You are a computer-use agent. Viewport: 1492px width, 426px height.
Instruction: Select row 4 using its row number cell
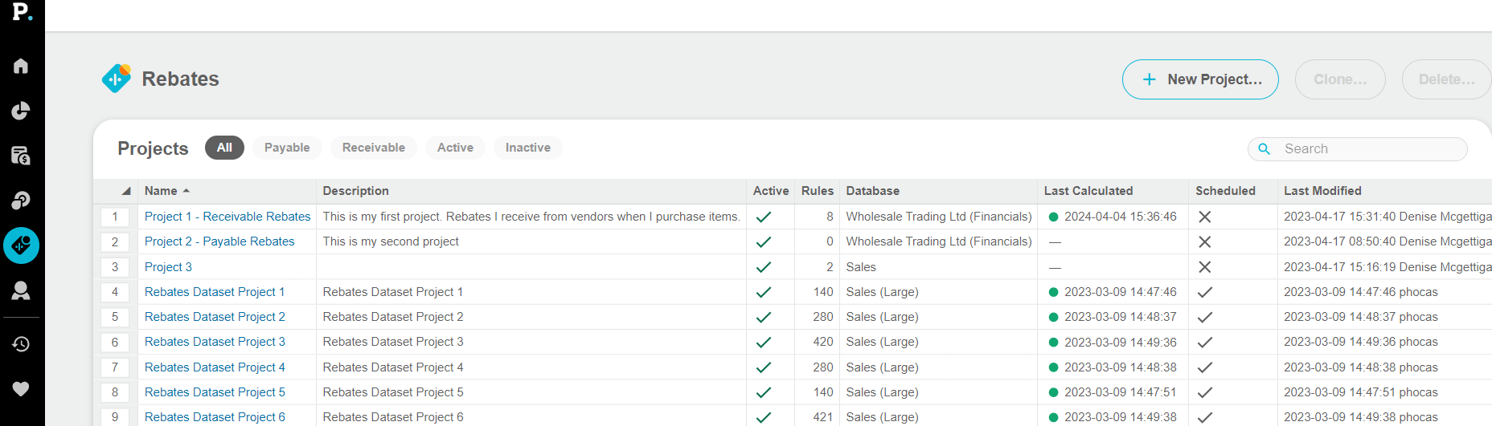click(x=115, y=292)
